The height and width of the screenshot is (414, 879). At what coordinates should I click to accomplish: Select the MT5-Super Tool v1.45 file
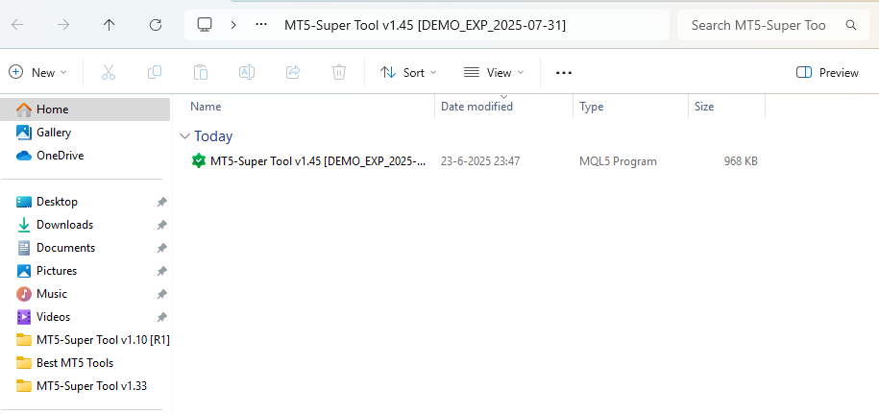tap(318, 161)
